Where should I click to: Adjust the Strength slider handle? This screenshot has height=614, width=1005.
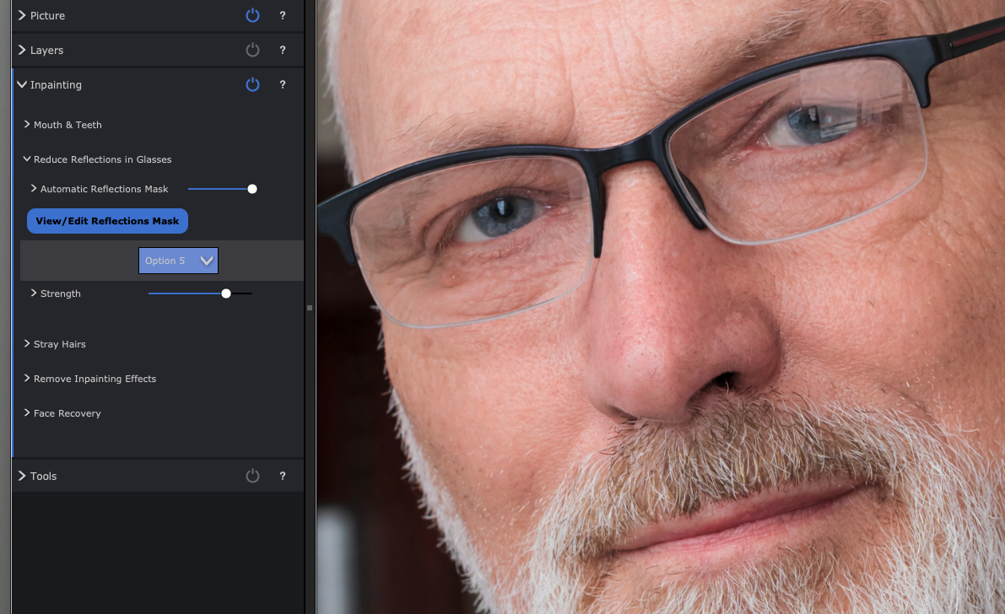[x=225, y=294]
